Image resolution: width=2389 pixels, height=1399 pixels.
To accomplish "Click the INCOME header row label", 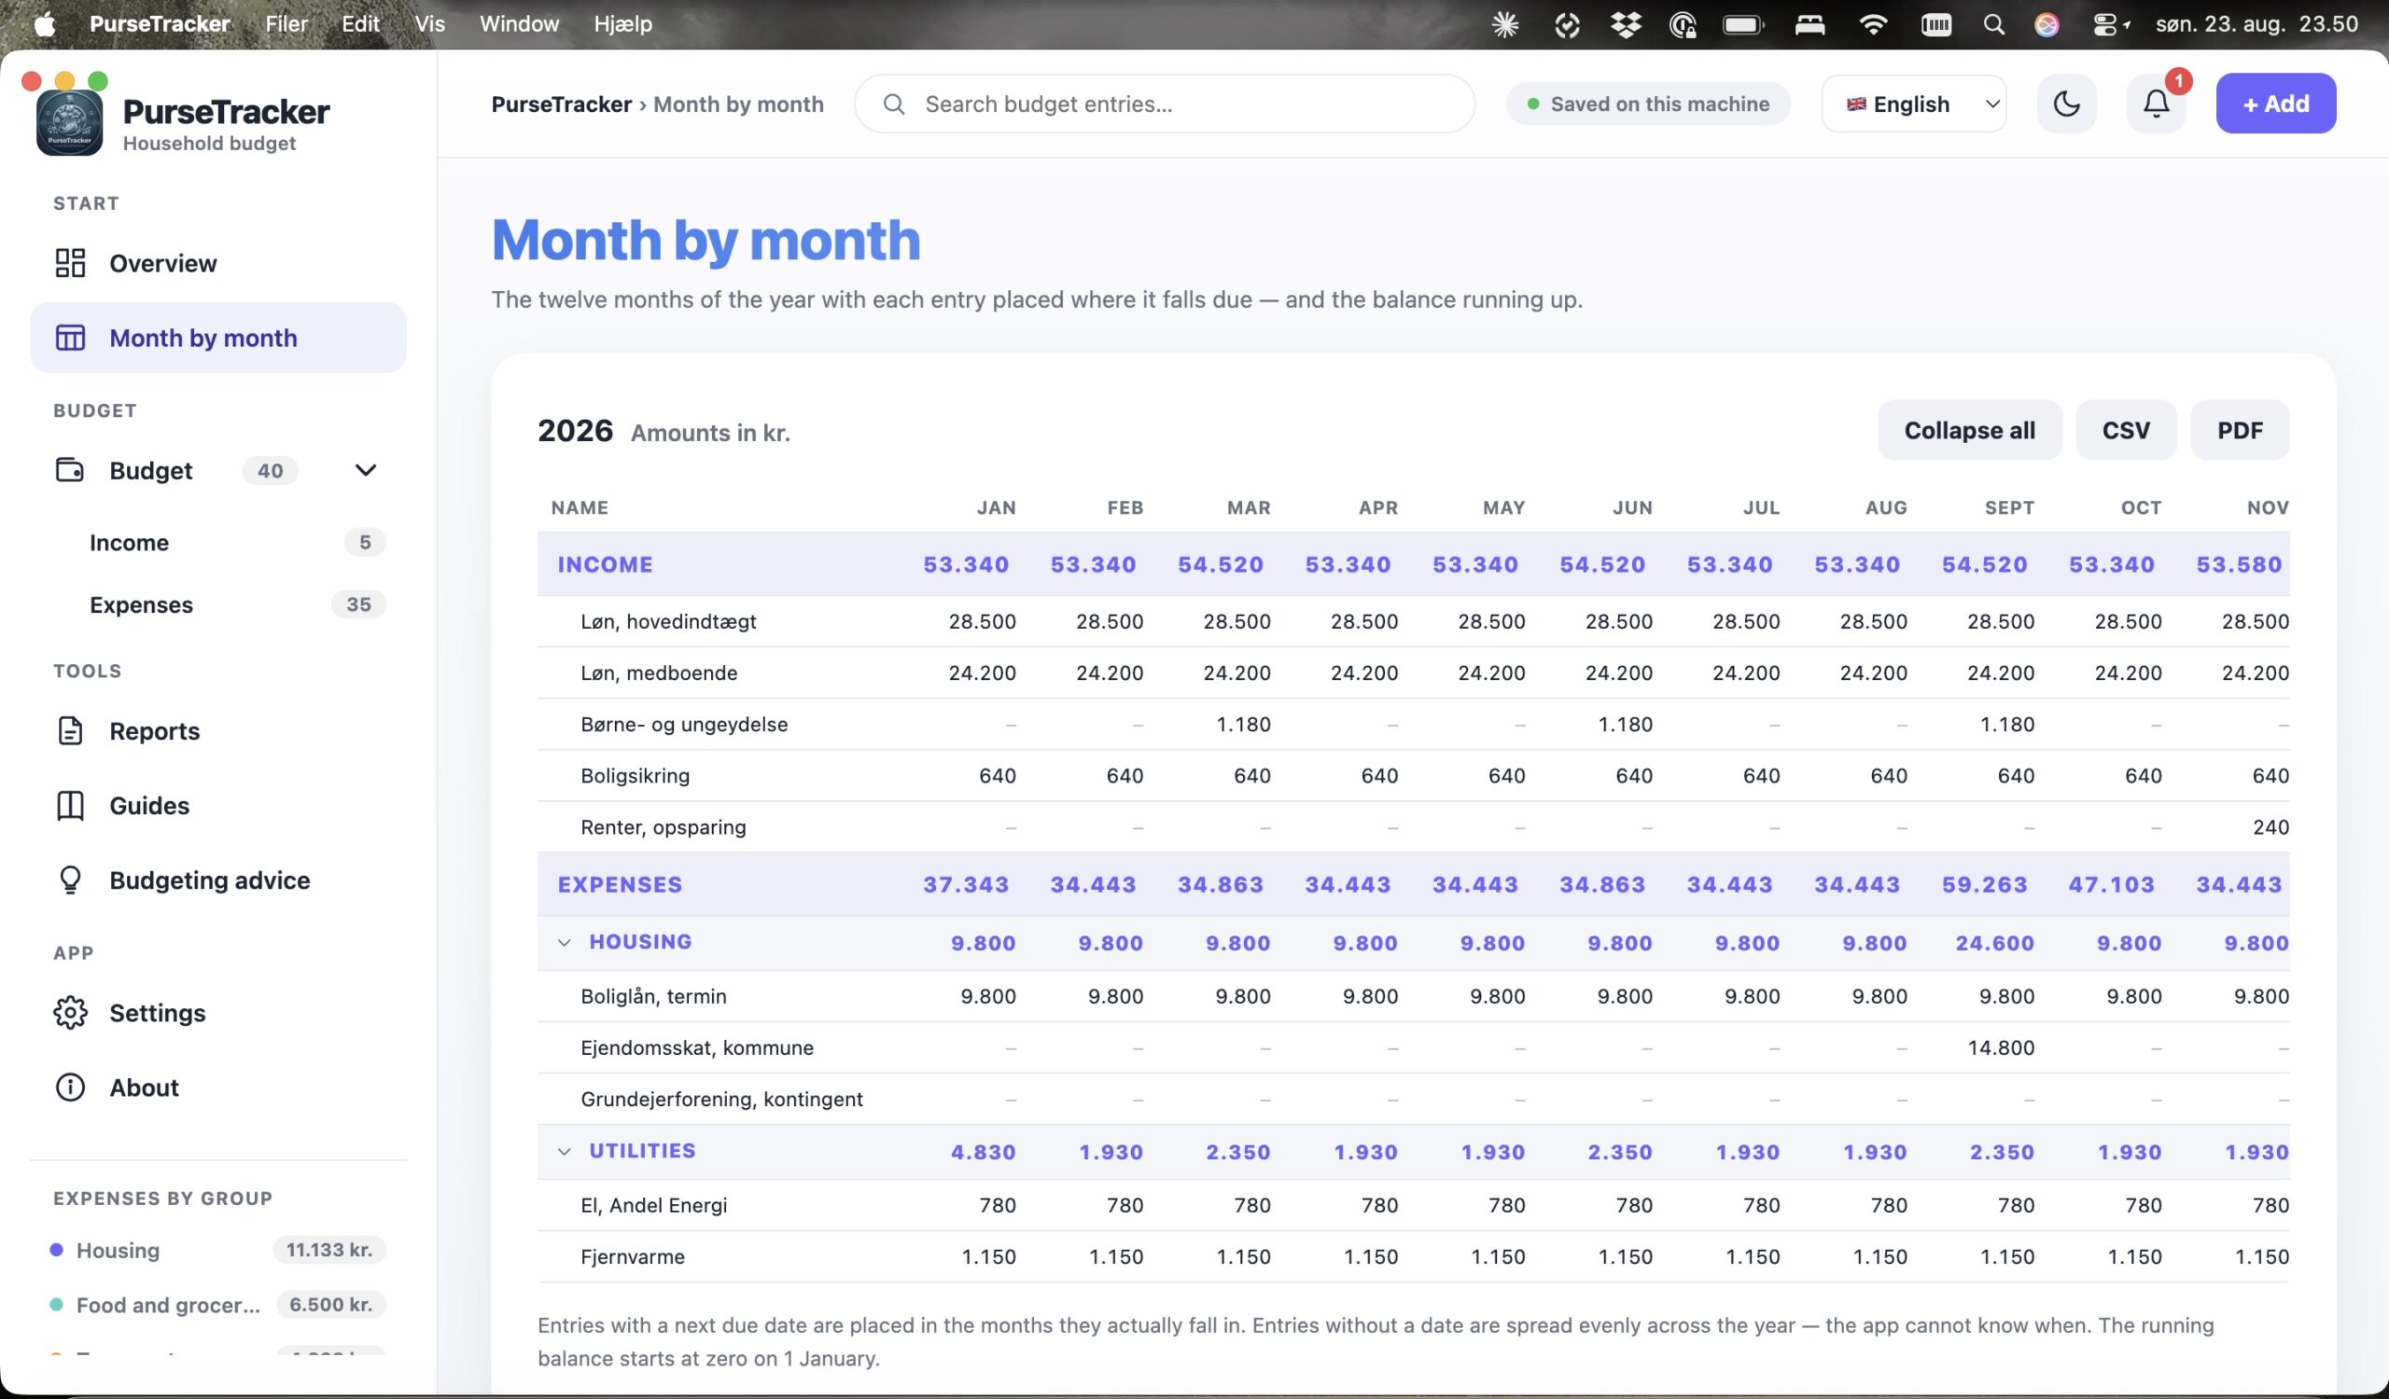I will click(605, 563).
